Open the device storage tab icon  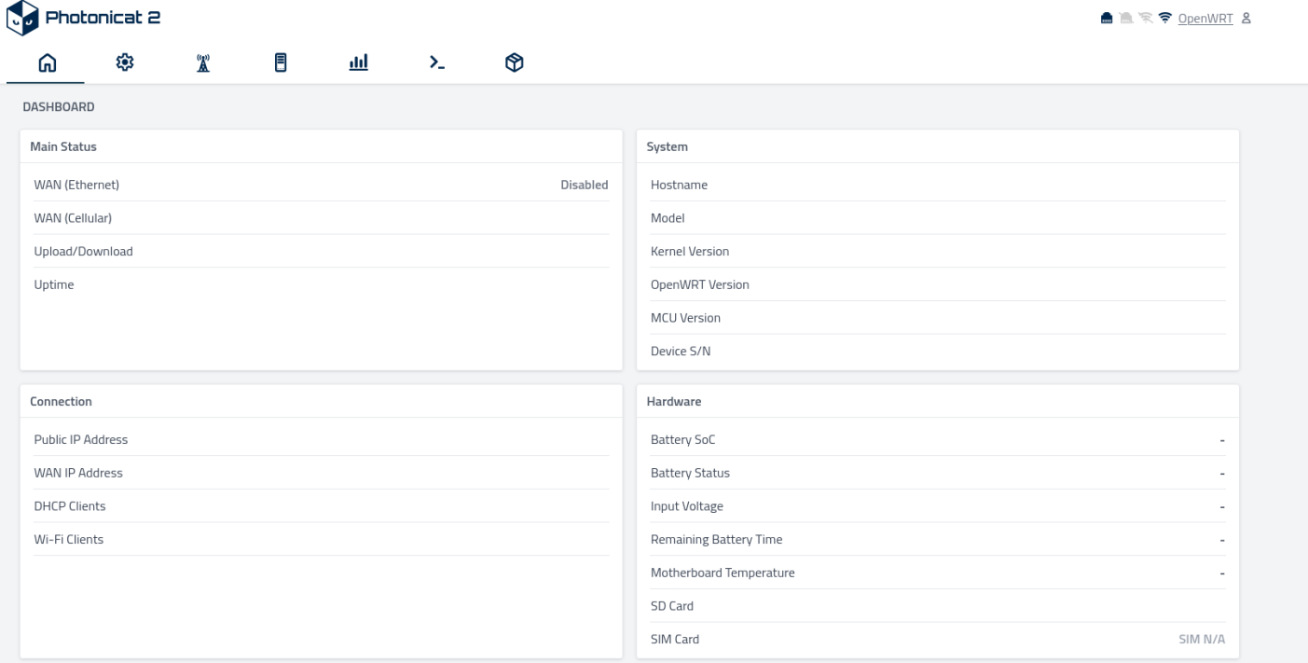[280, 62]
